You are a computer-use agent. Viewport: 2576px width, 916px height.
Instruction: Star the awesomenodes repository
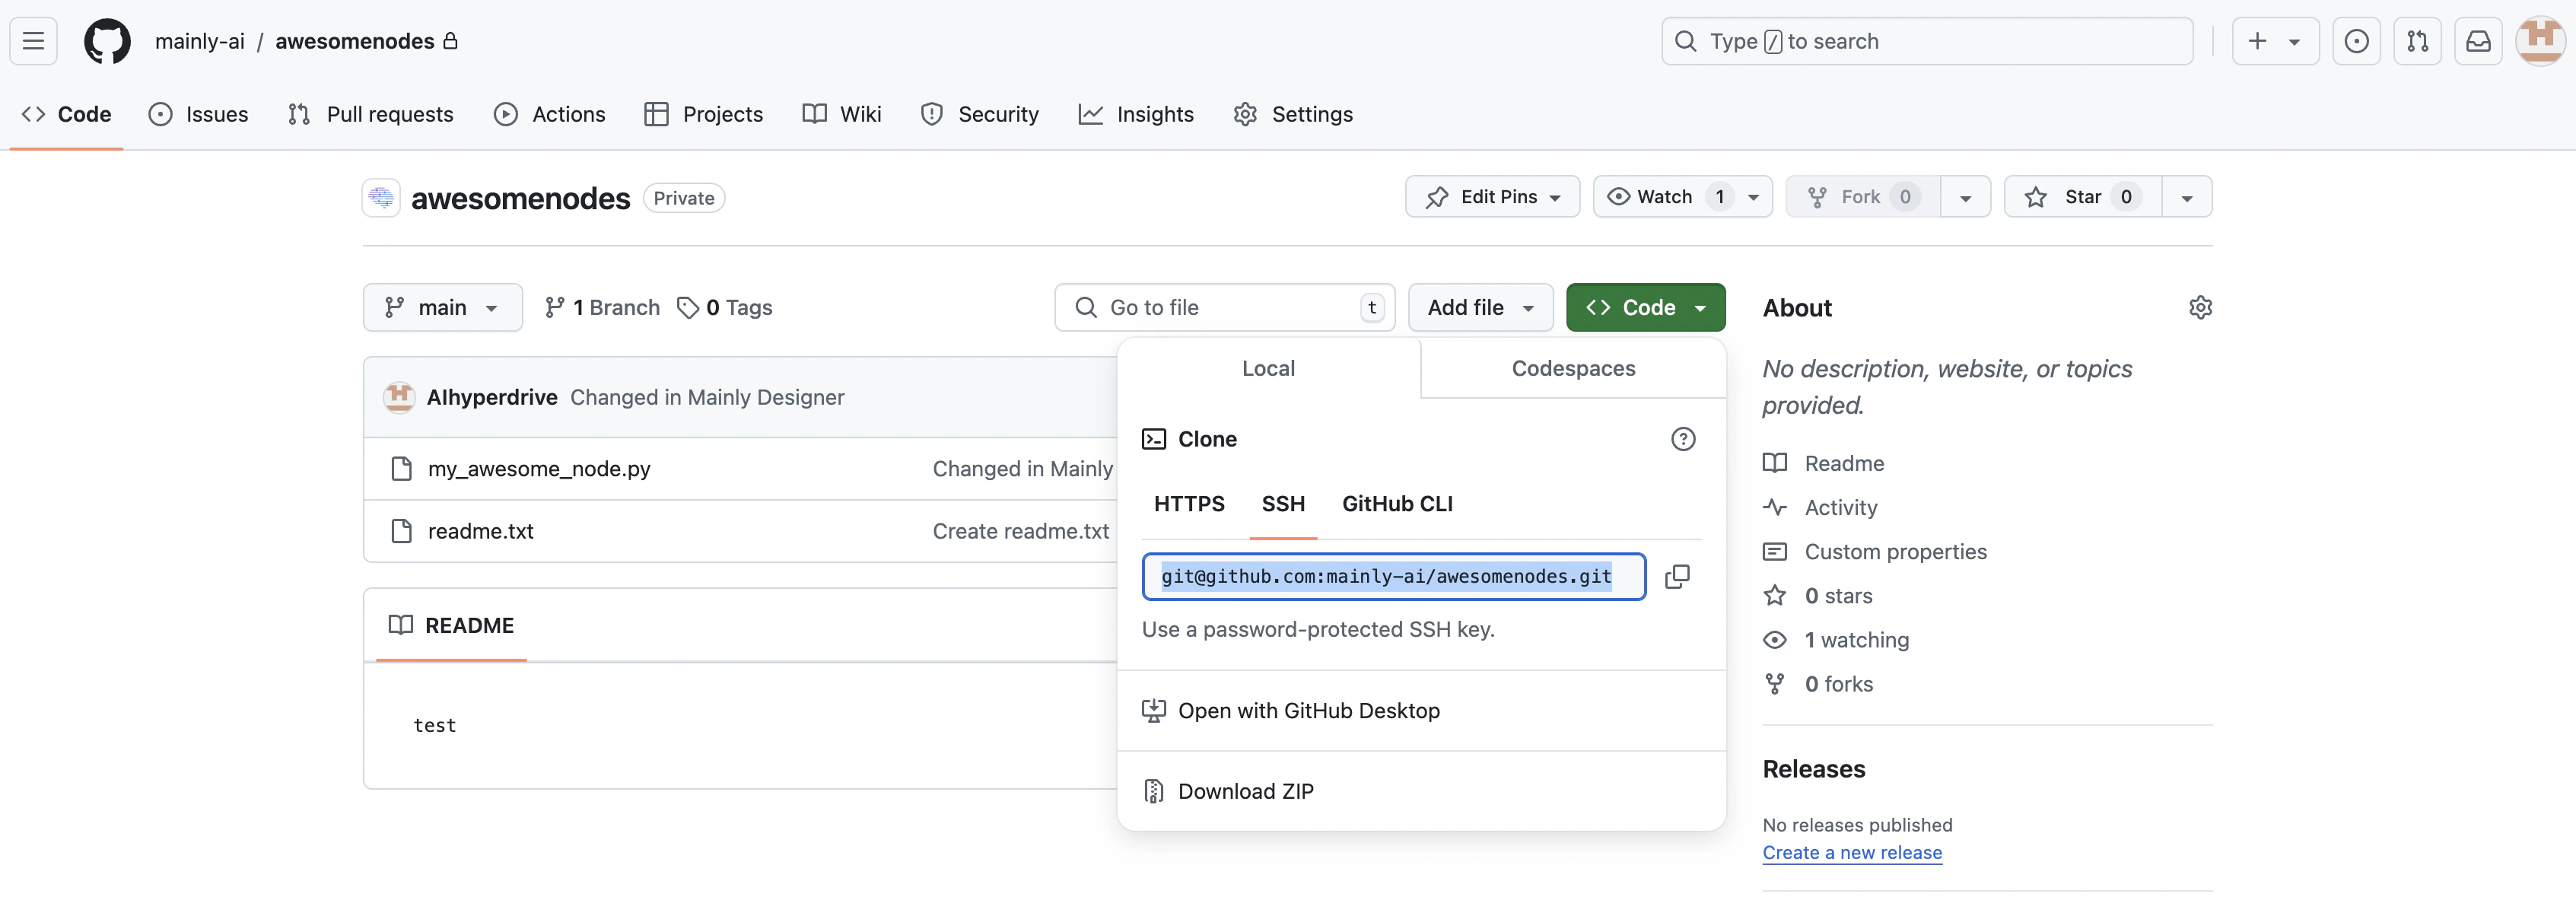tap(2083, 197)
